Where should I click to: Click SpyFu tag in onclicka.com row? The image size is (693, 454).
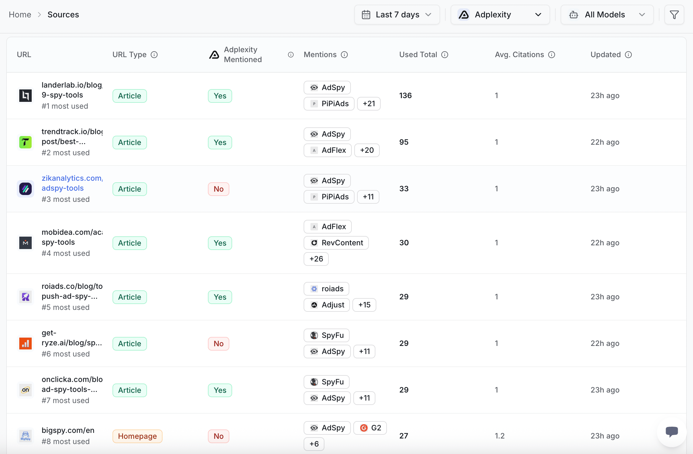tap(327, 382)
